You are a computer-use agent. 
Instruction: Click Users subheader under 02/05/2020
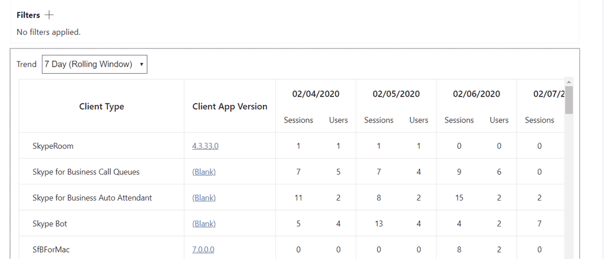pyautogui.click(x=419, y=120)
